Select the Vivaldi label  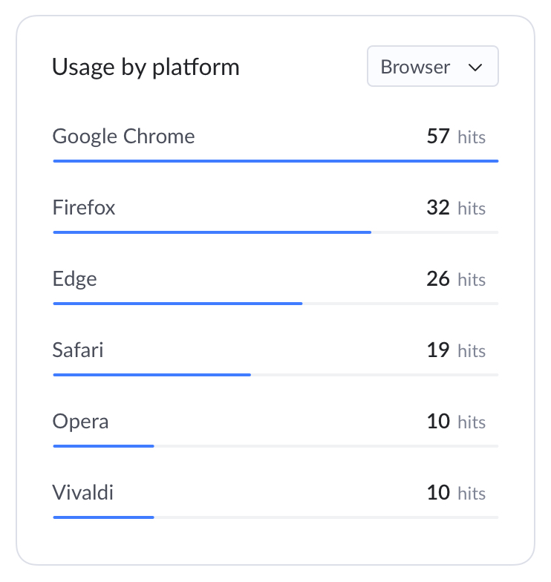click(x=82, y=493)
